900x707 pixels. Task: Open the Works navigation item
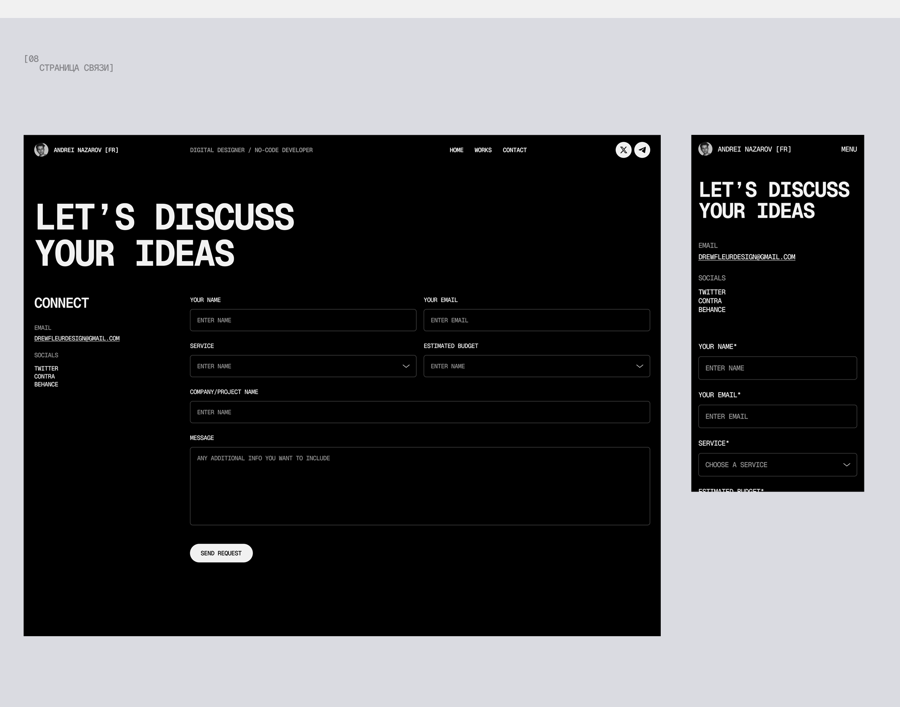(x=483, y=150)
